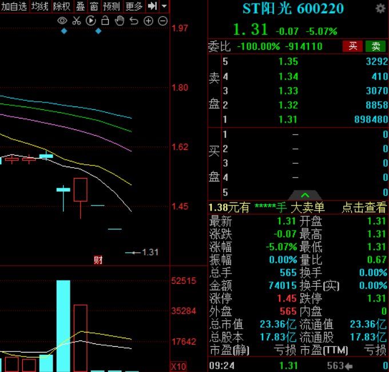Toggle the padlock lock icon

tap(105, 21)
